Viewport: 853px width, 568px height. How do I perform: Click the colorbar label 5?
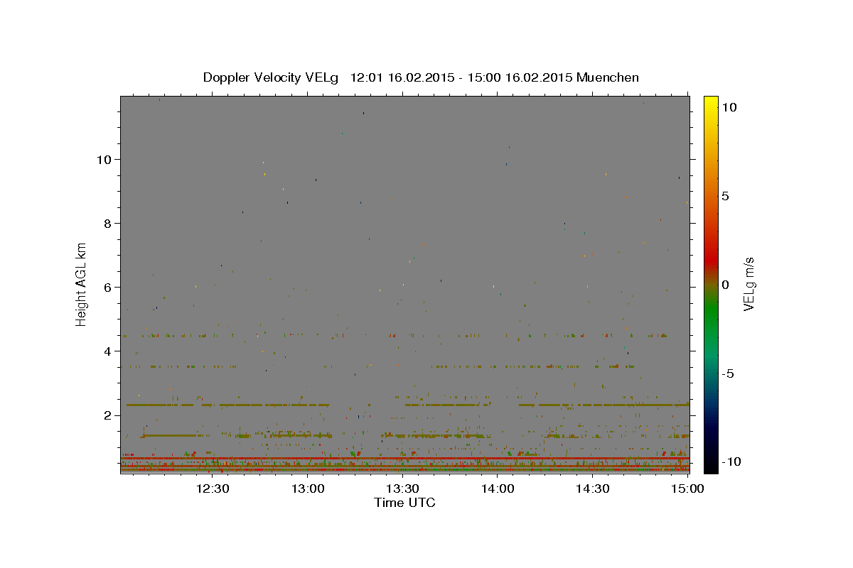coord(725,196)
